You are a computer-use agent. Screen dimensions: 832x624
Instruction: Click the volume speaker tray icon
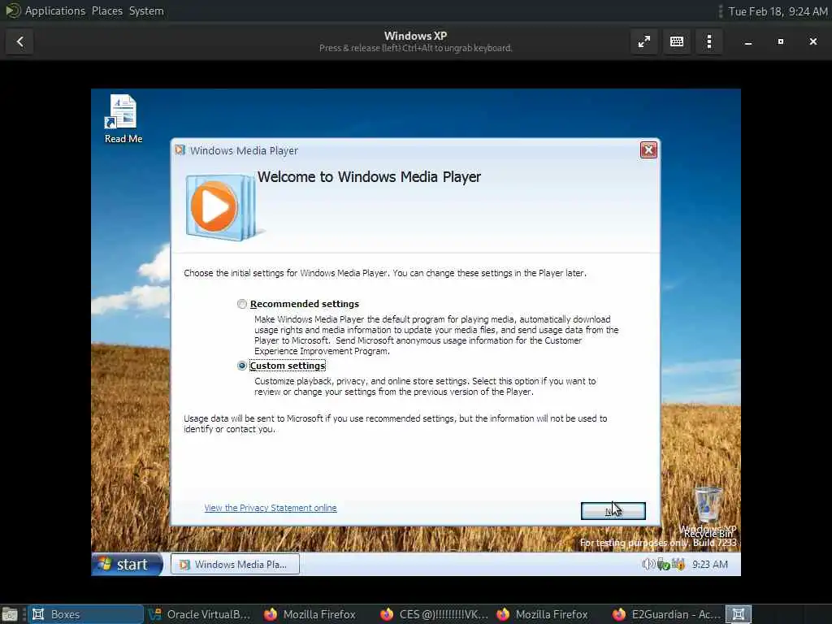(648, 564)
